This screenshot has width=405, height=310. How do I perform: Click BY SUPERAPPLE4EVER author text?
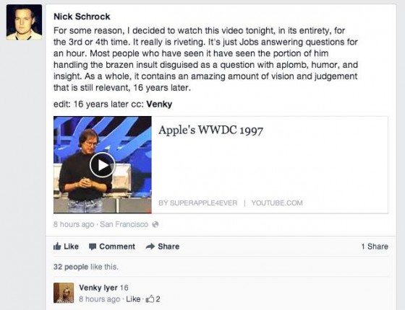[x=198, y=203]
